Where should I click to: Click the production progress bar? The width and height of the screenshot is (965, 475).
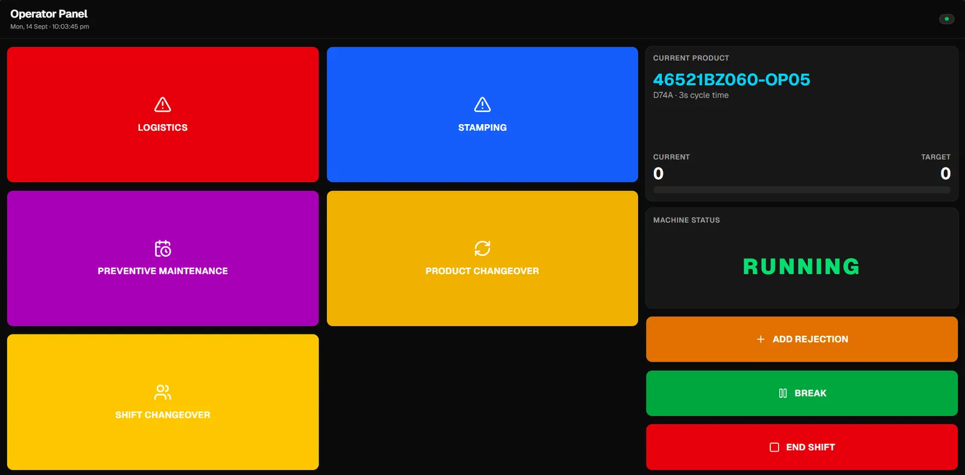802,190
